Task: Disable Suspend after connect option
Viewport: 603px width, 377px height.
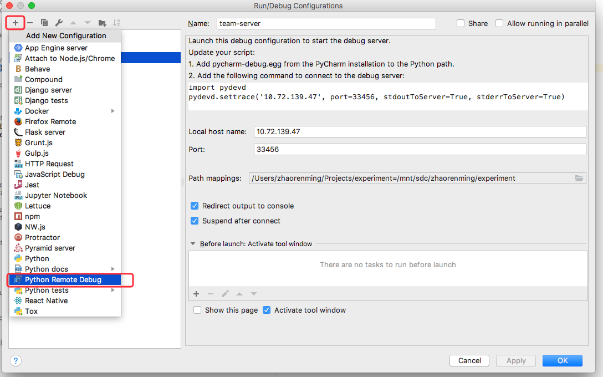Action: [x=195, y=221]
